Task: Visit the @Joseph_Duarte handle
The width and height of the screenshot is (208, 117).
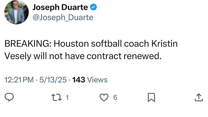Action: 63,17
